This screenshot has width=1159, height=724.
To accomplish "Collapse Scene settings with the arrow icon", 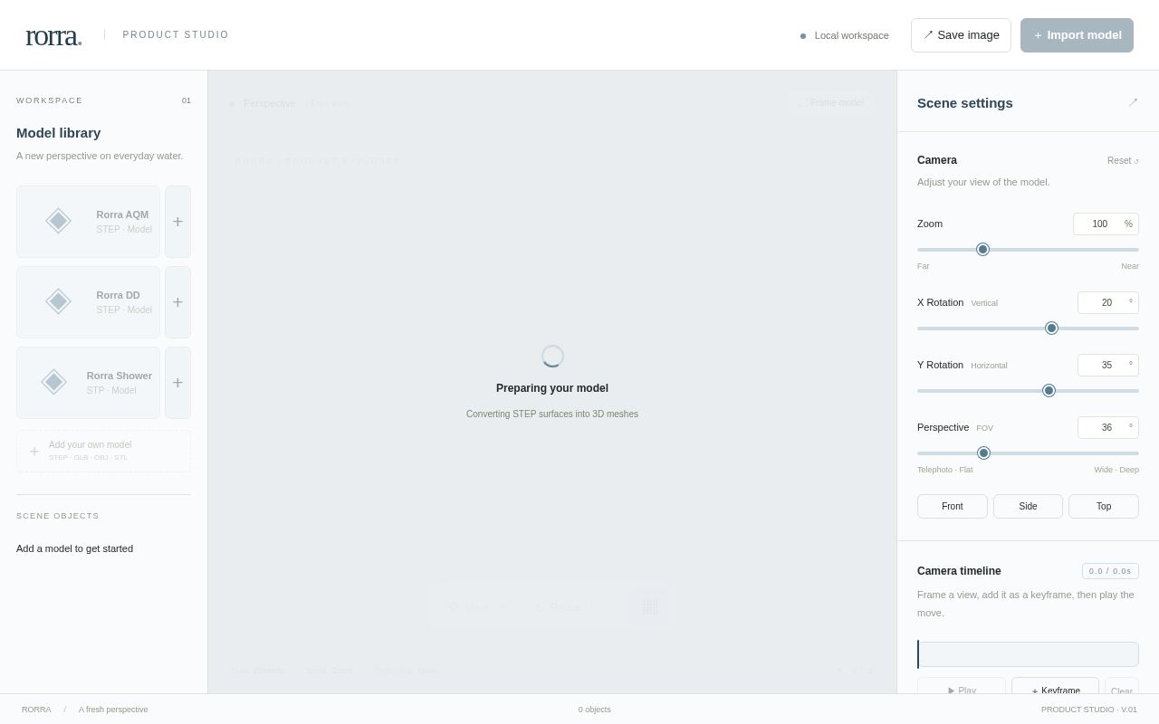I will pyautogui.click(x=1133, y=102).
